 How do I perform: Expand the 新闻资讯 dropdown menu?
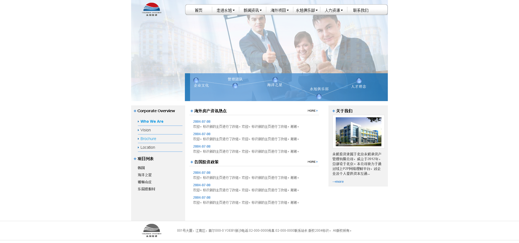(x=252, y=10)
